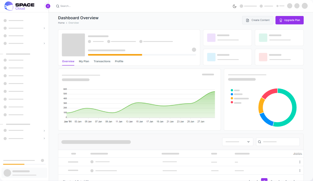Click the Space Cloud logo

click(19, 6)
